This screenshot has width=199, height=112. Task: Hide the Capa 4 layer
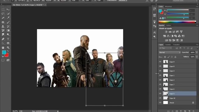click(160, 71)
